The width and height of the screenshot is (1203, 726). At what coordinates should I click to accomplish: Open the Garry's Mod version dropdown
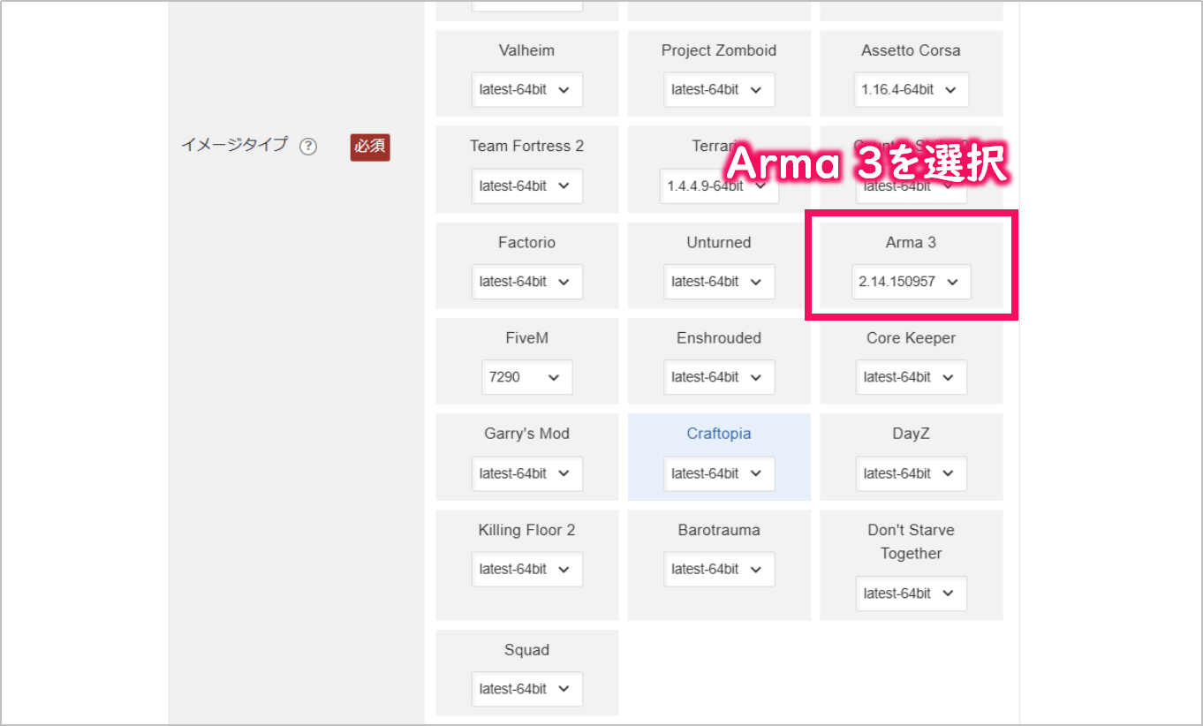526,473
